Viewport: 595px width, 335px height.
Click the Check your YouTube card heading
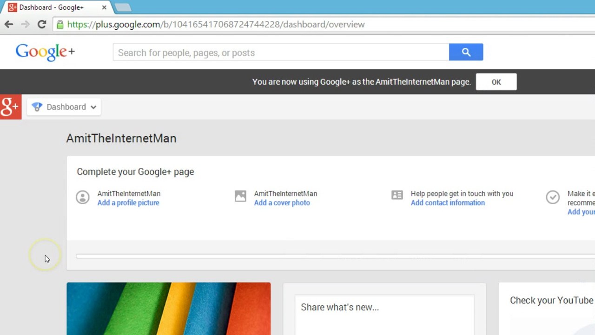(552, 300)
